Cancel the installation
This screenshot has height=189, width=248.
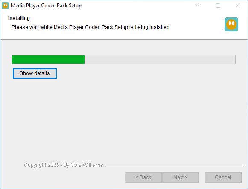pyautogui.click(x=223, y=177)
